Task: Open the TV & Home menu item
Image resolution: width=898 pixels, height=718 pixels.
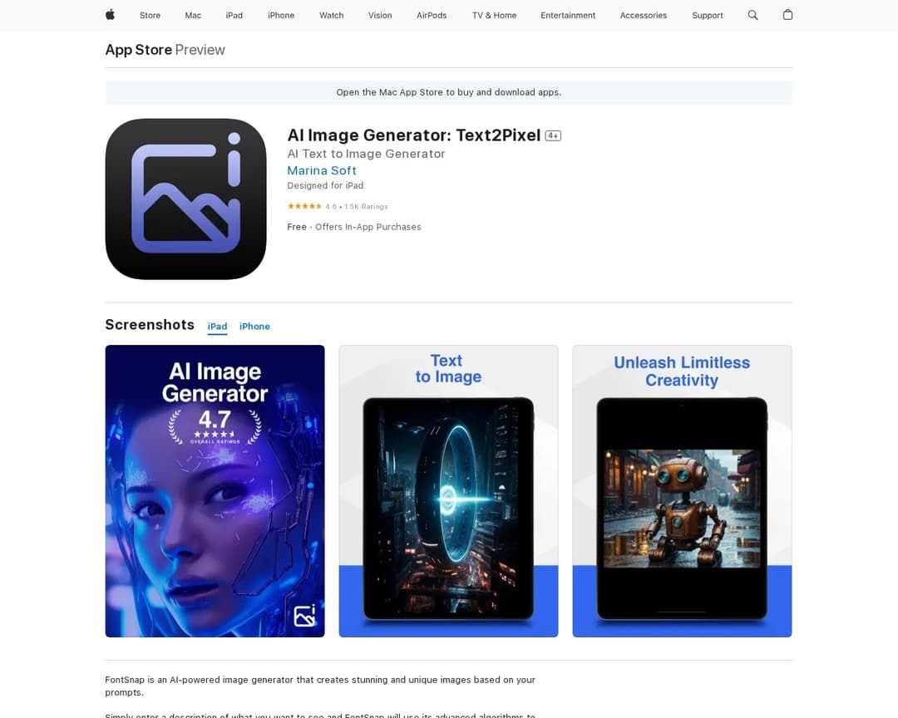Action: click(494, 16)
